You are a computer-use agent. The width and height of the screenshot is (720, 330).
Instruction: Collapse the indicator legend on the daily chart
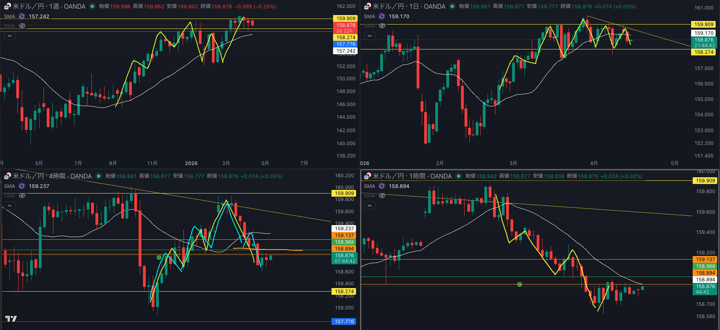click(370, 36)
